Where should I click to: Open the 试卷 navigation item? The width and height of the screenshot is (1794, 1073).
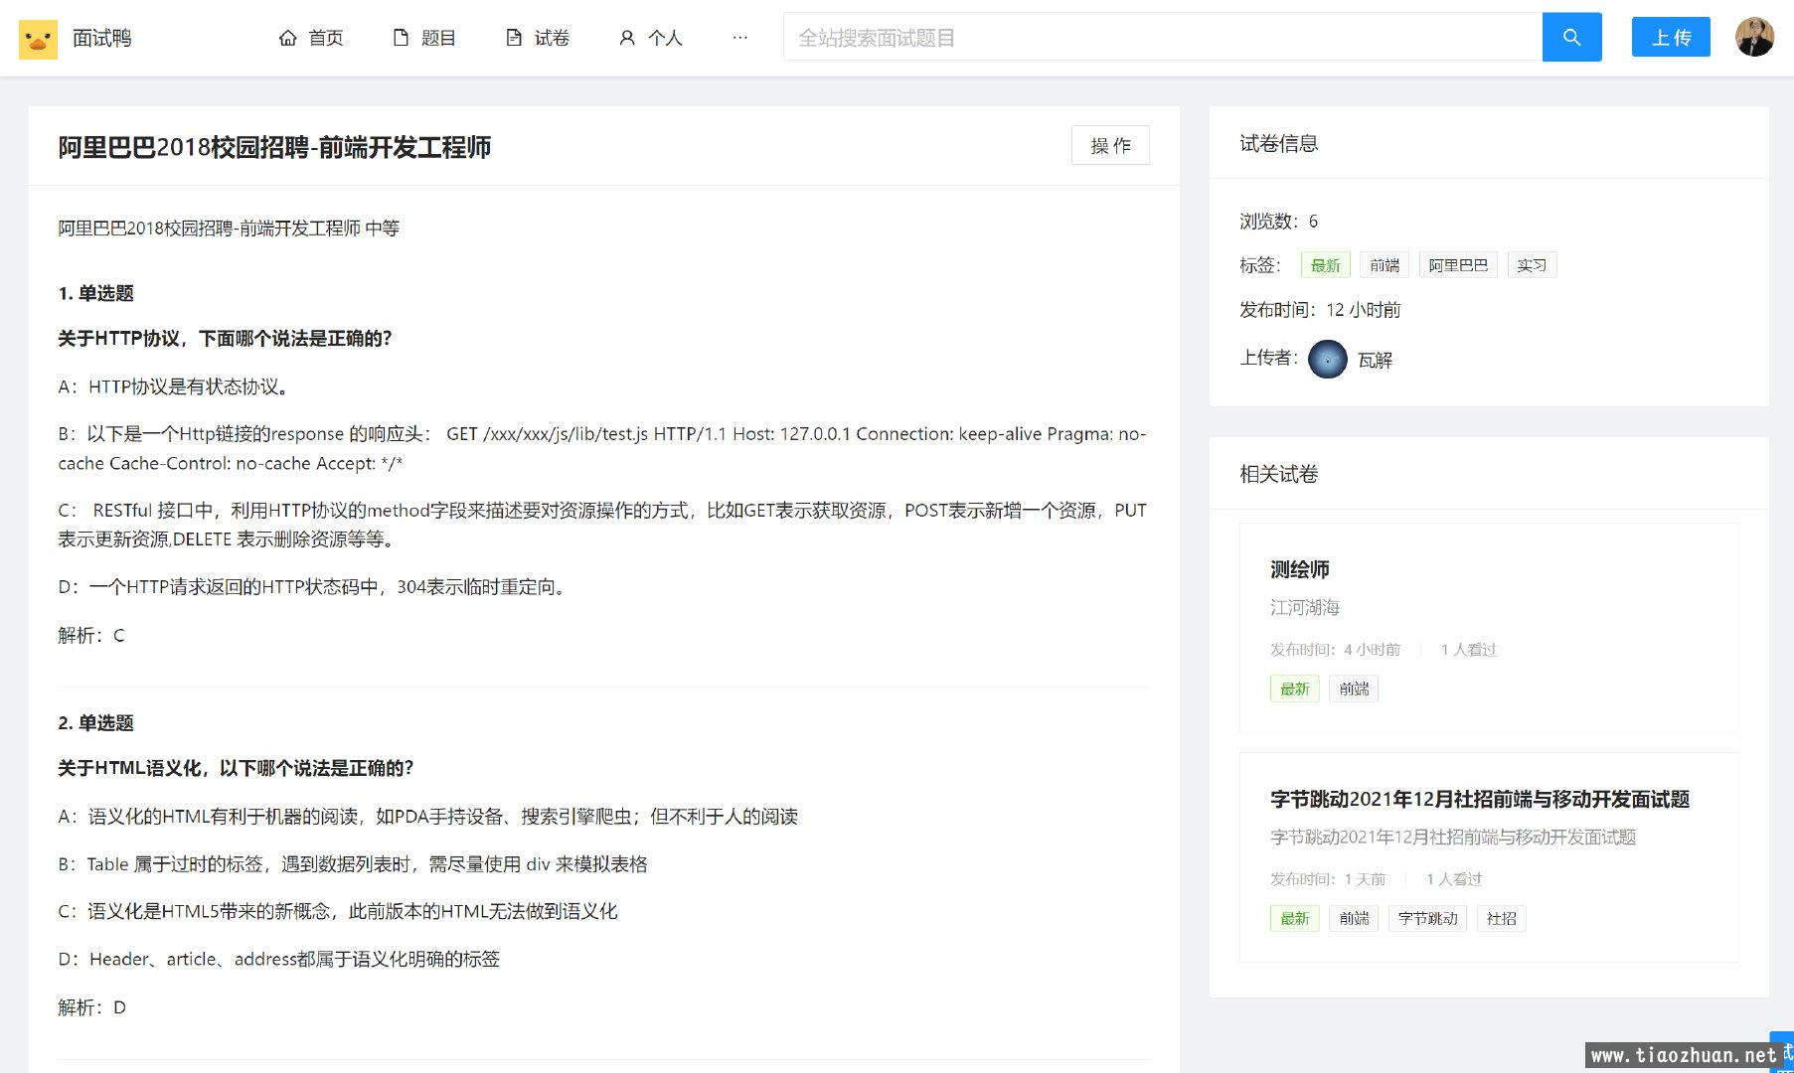538,38
